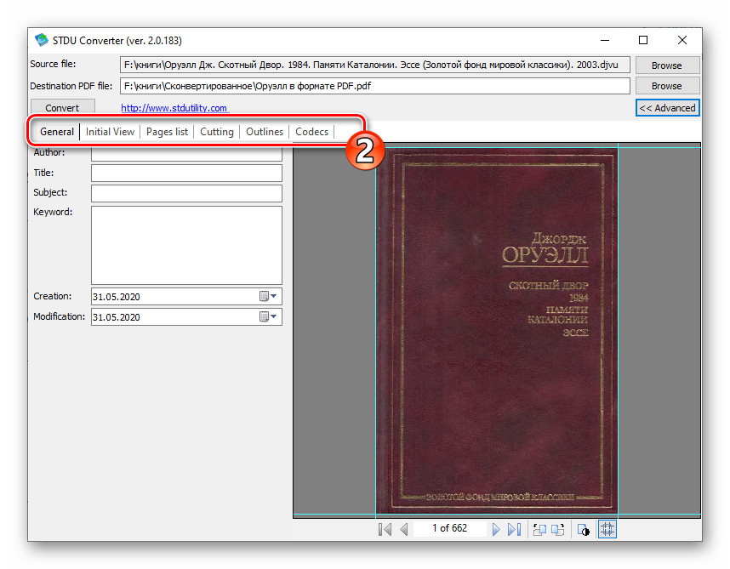730x569 pixels.
Task: Click the page number field
Action: click(449, 529)
